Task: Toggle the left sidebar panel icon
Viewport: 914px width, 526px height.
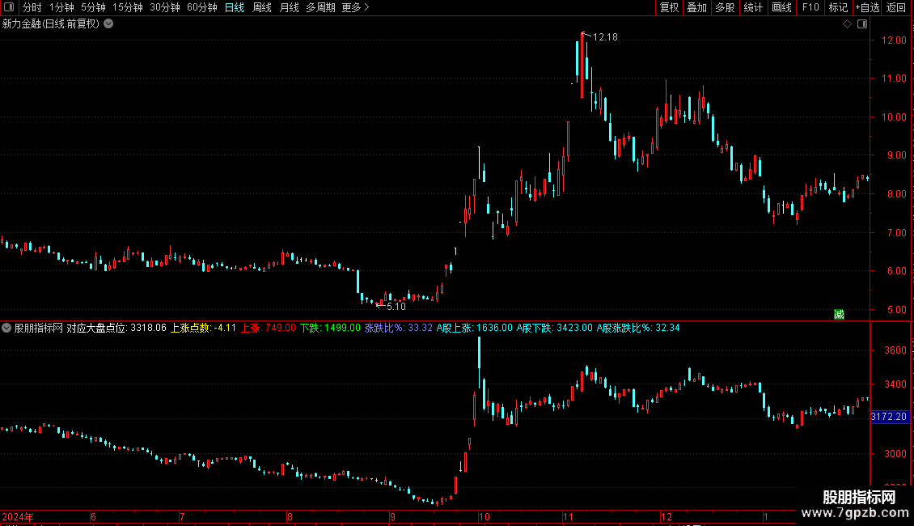Action: [x=9, y=7]
